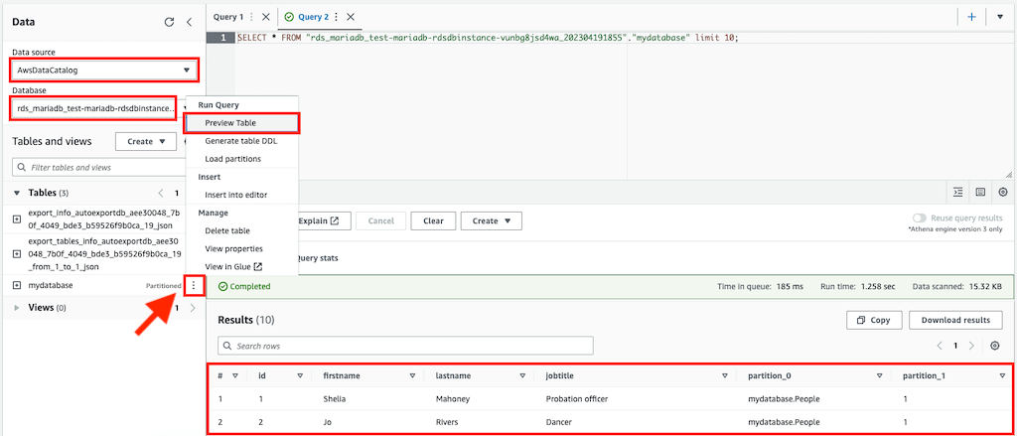Switch to Query 1 tab
Viewport: 1017px width, 436px height.
point(228,17)
